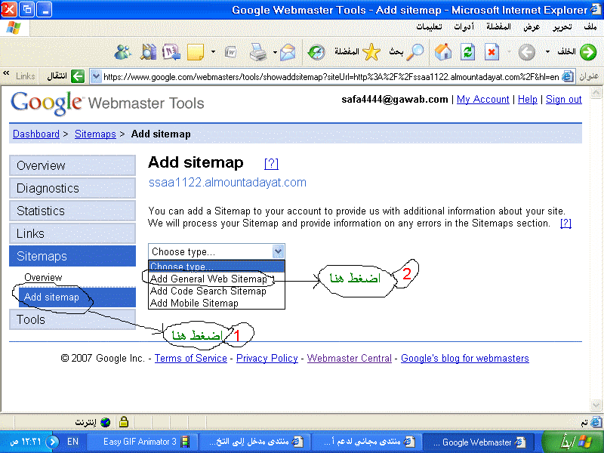Follow the Dashboard breadcrumb link
The image size is (604, 453).
[x=36, y=134]
